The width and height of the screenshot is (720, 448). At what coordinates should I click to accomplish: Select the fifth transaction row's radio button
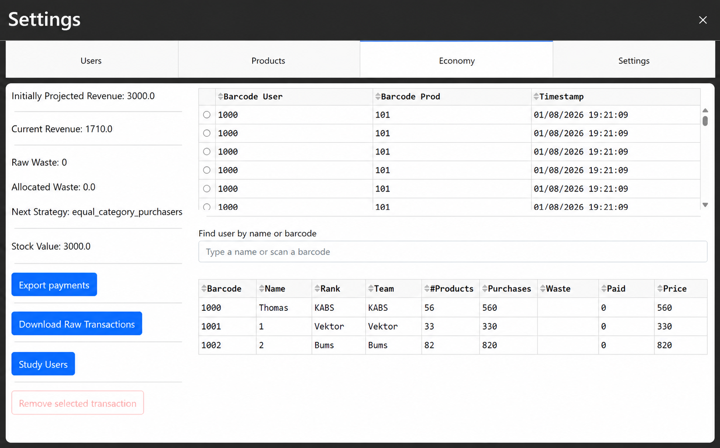point(207,188)
